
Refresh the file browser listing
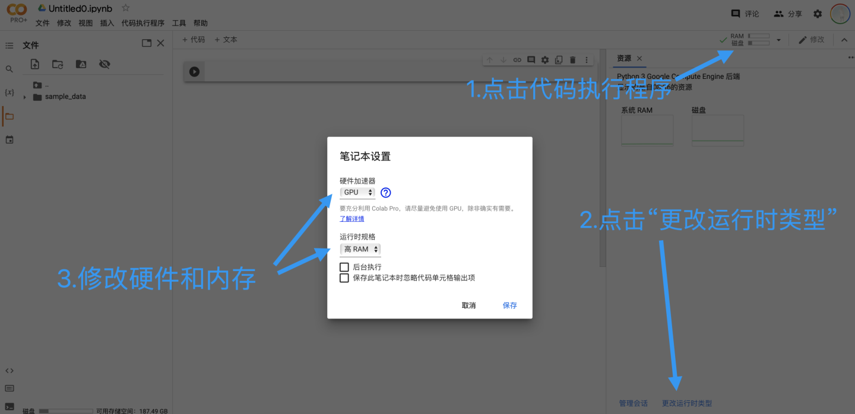(57, 64)
